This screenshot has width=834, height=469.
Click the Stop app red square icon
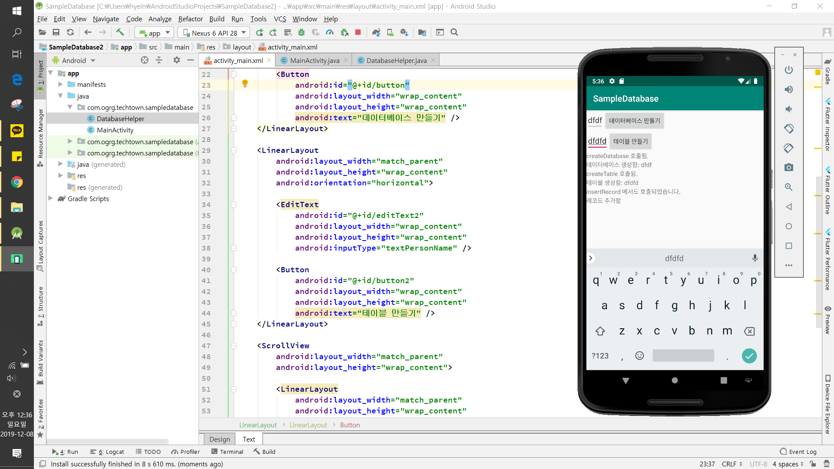[358, 33]
